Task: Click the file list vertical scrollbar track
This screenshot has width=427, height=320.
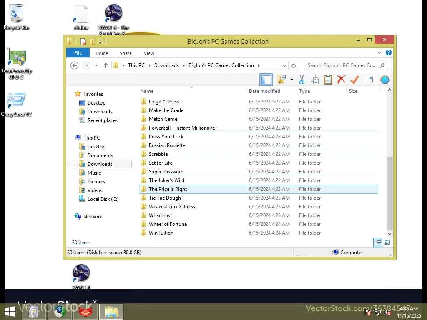Action: (x=390, y=124)
